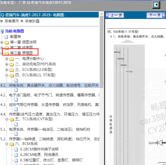Image resolution: width=166 pixels, height=165 pixels.
Task: Click page icon of 6.3前位置灯
Action: tap(16, 160)
